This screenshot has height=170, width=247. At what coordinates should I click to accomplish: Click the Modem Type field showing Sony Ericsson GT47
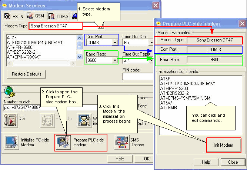(56, 26)
